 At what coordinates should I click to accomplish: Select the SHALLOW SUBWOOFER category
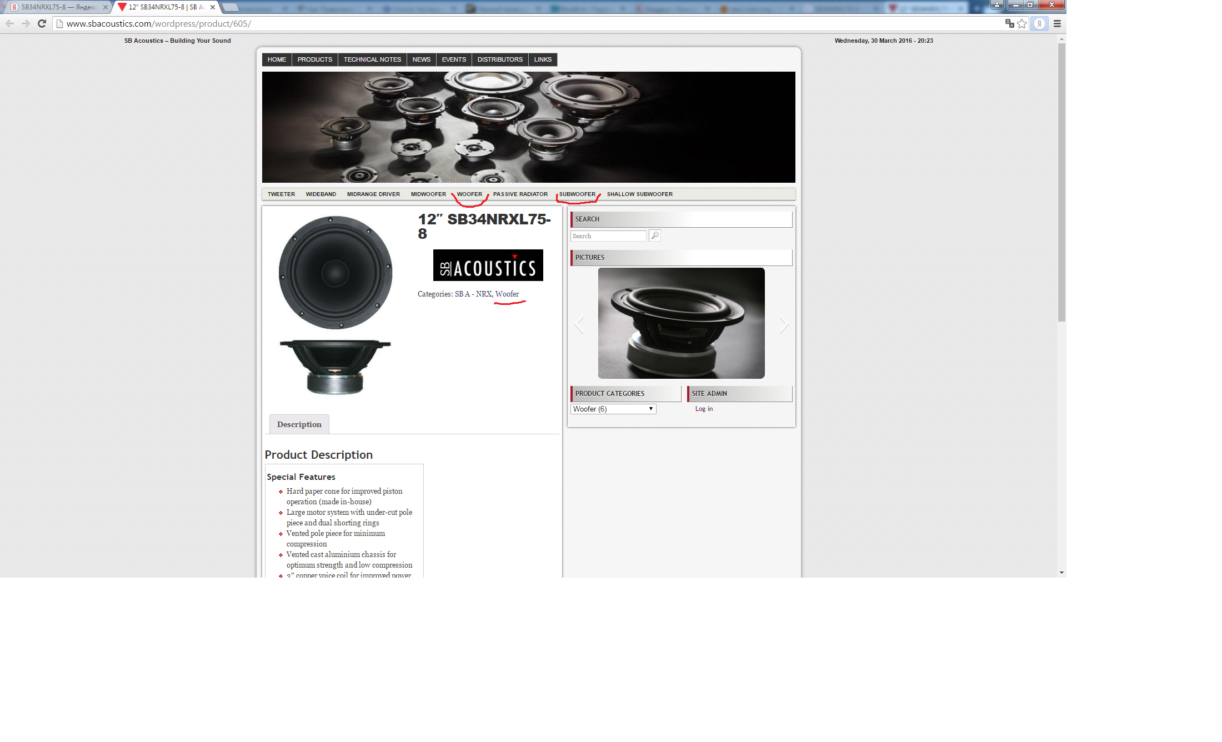coord(639,194)
